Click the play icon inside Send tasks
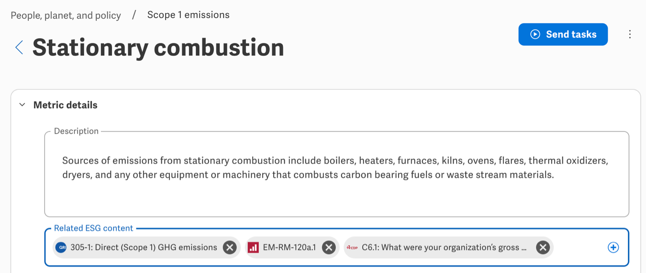The height and width of the screenshot is (273, 646). pyautogui.click(x=535, y=34)
